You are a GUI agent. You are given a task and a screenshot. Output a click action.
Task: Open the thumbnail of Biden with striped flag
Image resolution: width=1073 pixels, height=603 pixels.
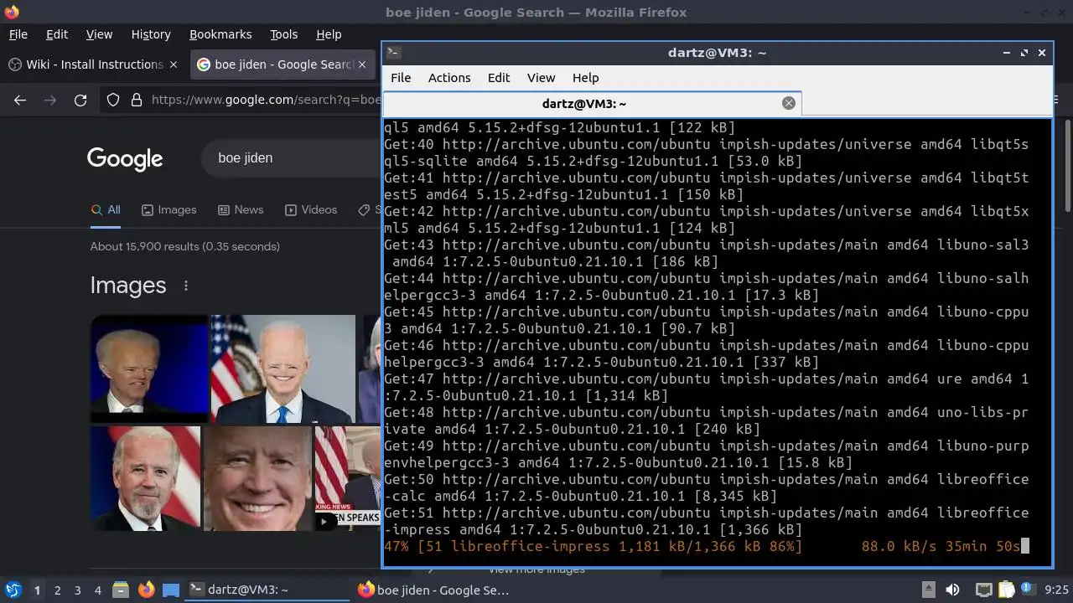146,478
